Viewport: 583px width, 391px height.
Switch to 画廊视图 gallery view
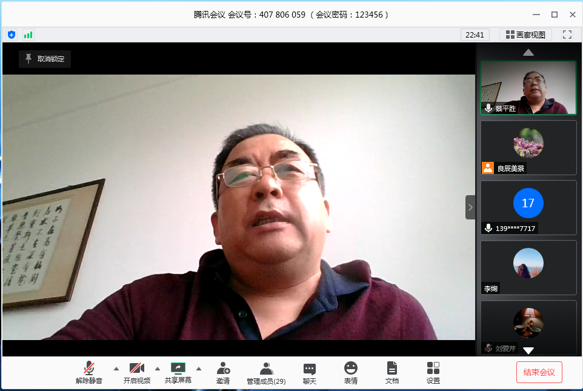pos(525,35)
